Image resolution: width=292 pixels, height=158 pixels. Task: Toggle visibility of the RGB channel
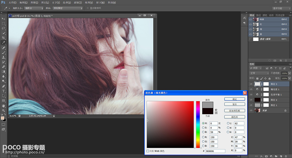(250, 19)
